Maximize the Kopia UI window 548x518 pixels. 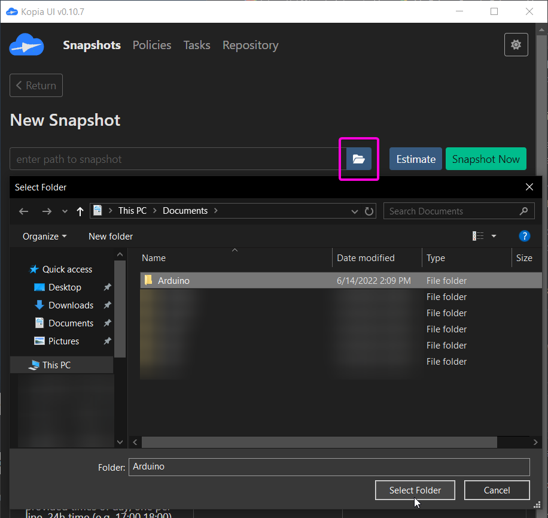(x=494, y=11)
